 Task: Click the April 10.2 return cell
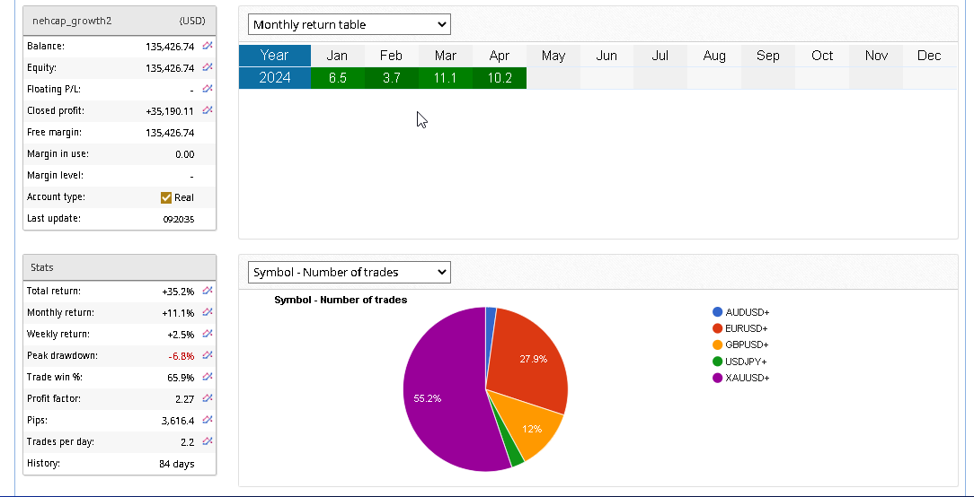click(x=500, y=78)
